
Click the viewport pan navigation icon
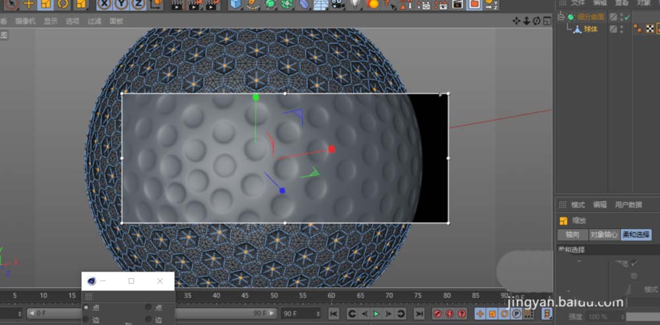coord(516,20)
